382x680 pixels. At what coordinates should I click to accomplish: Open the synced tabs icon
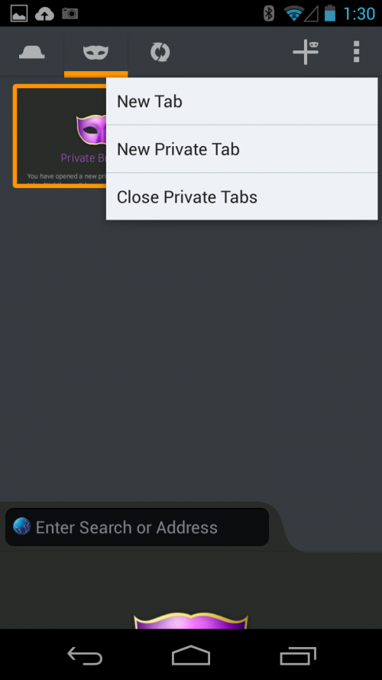160,53
